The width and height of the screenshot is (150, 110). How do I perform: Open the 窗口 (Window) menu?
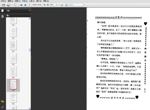[39, 1]
